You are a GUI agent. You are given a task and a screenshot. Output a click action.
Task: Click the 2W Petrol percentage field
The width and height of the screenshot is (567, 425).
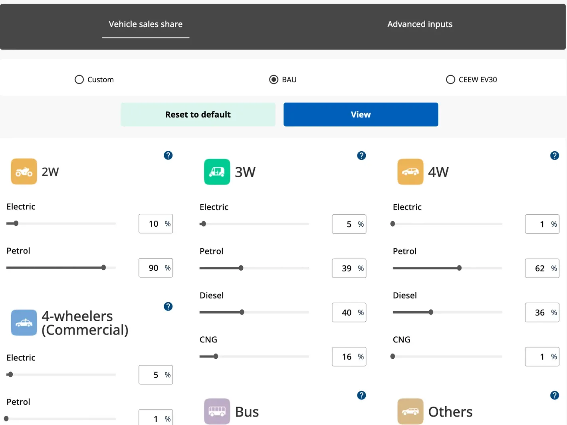coord(156,268)
